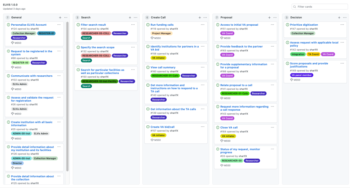Viewport: 350px width, 188px height.
Task: Open card menu for Close VA call
Action: coord(272,127)
